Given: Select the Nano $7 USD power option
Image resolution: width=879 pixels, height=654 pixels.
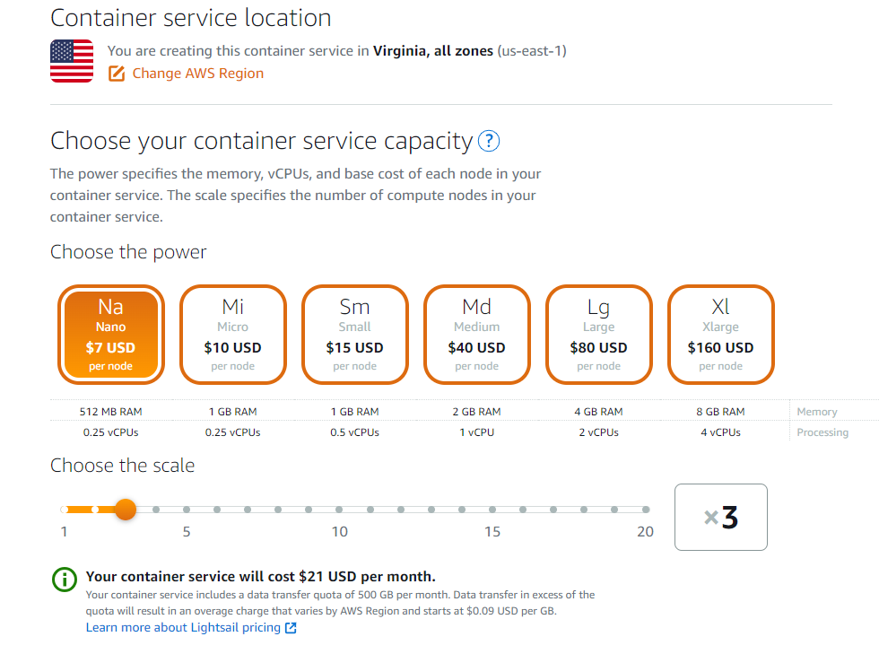Looking at the screenshot, I should click(x=111, y=335).
